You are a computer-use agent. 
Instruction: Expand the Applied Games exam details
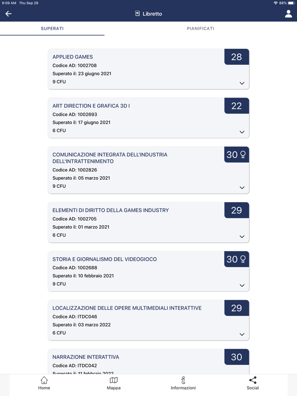click(242, 83)
